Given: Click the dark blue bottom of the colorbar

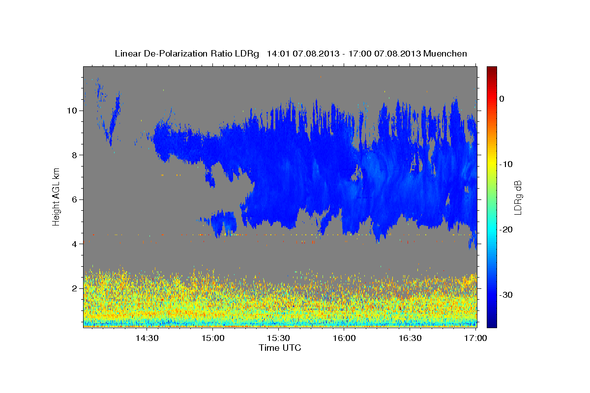Looking at the screenshot, I should (492, 322).
